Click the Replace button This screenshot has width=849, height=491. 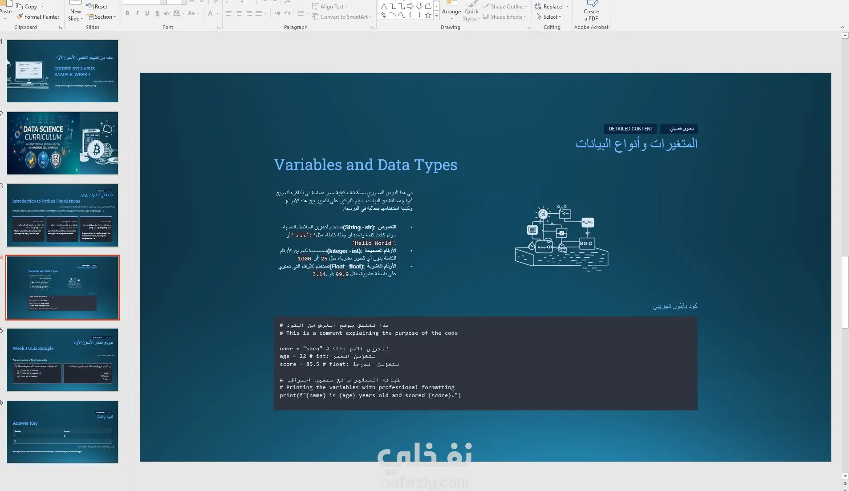[x=549, y=6]
